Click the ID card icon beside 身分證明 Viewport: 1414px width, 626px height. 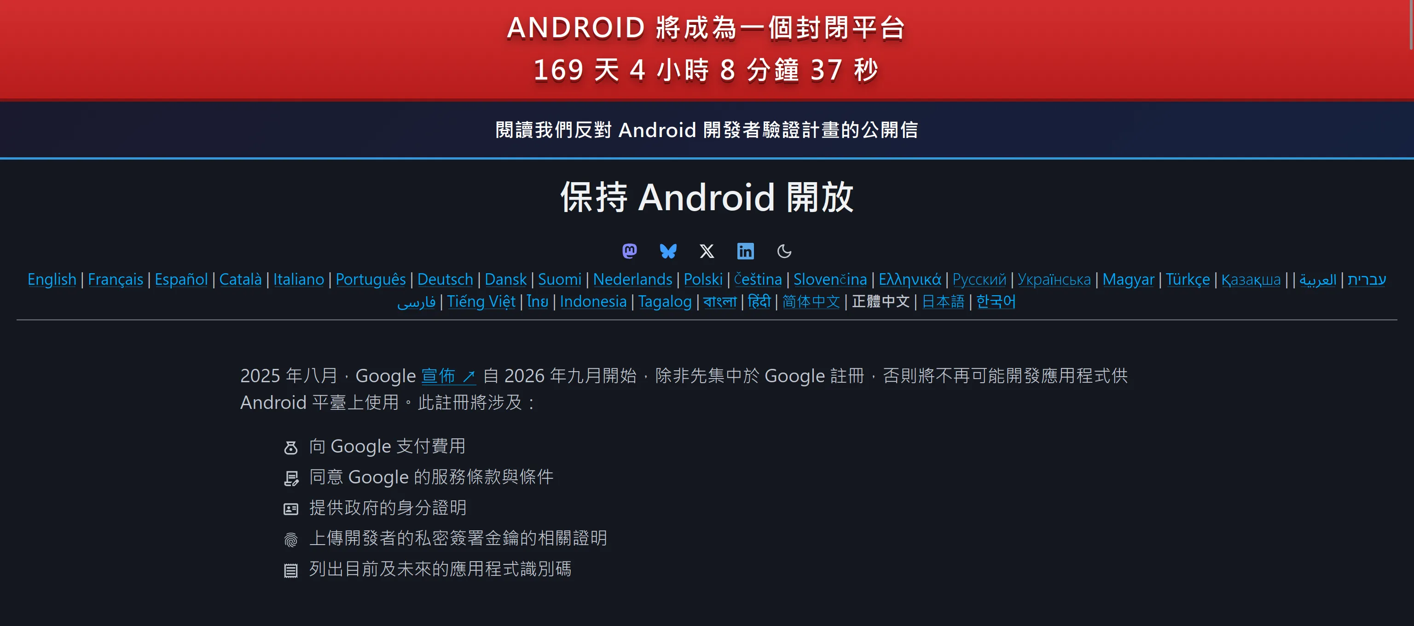pyautogui.click(x=290, y=509)
